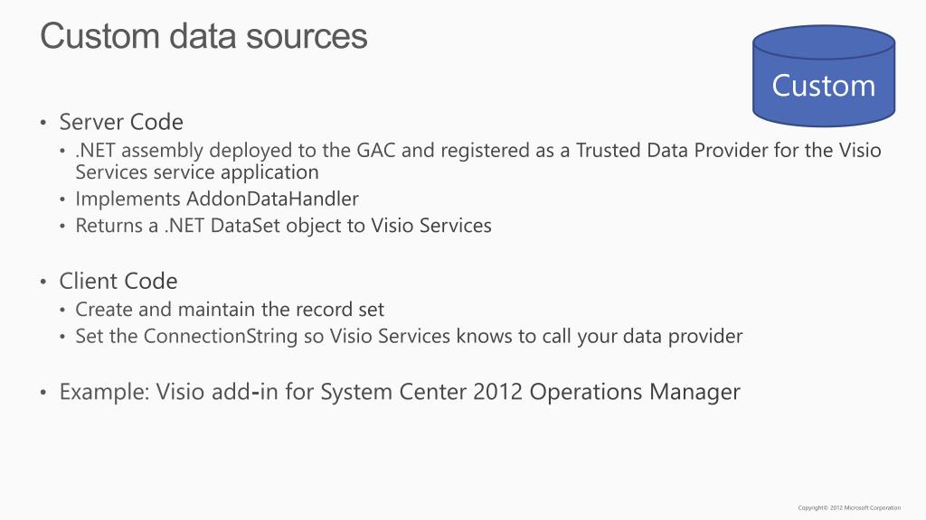Click the "Returns a .NET DataSet object" line
926x520 pixels.
click(x=283, y=226)
